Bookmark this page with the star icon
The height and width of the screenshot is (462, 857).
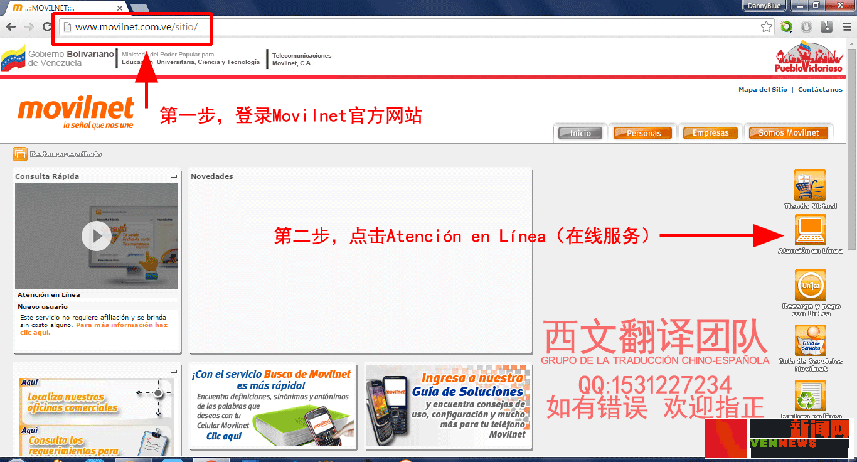[x=766, y=27]
